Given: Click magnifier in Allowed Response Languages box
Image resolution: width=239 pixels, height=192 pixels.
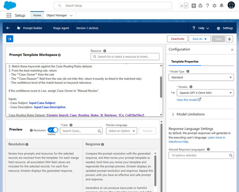Looking at the screenshot, I should 231,155.
